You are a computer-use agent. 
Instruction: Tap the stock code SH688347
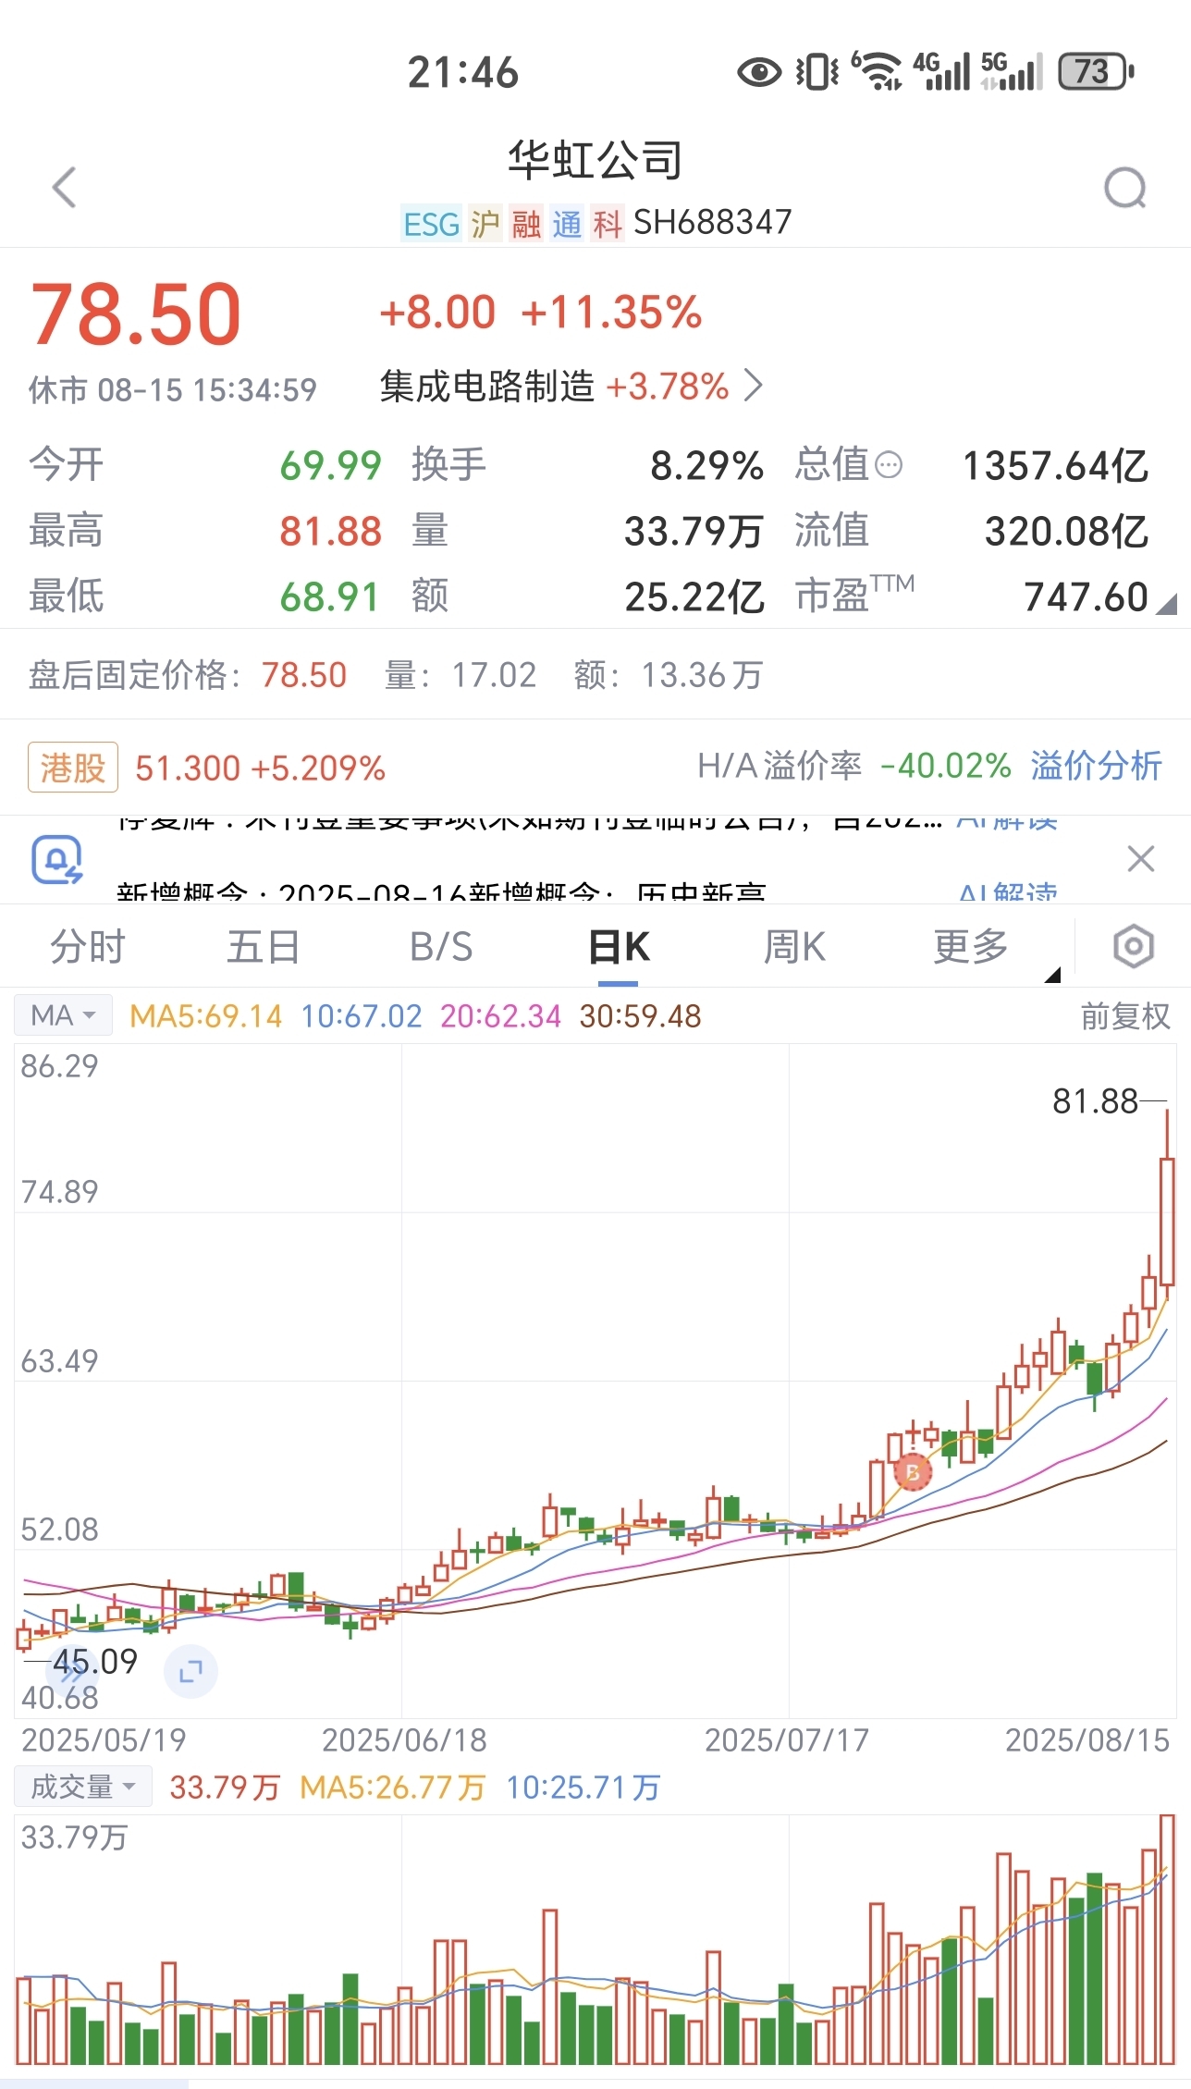[712, 222]
